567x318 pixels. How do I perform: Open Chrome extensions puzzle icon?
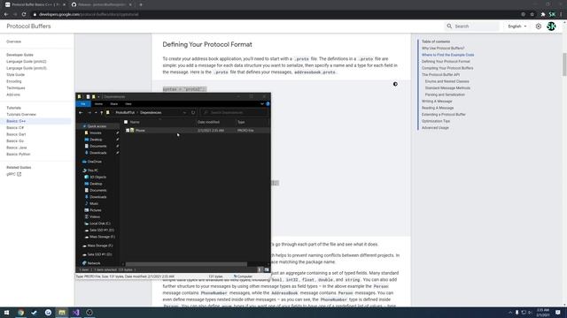543,14
